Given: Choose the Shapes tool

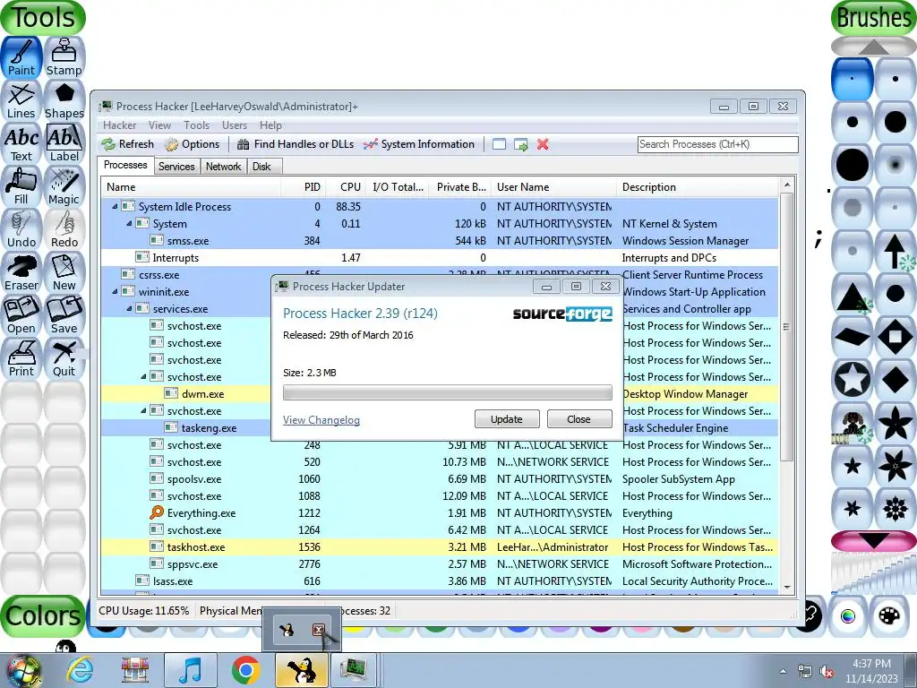Looking at the screenshot, I should tap(64, 100).
